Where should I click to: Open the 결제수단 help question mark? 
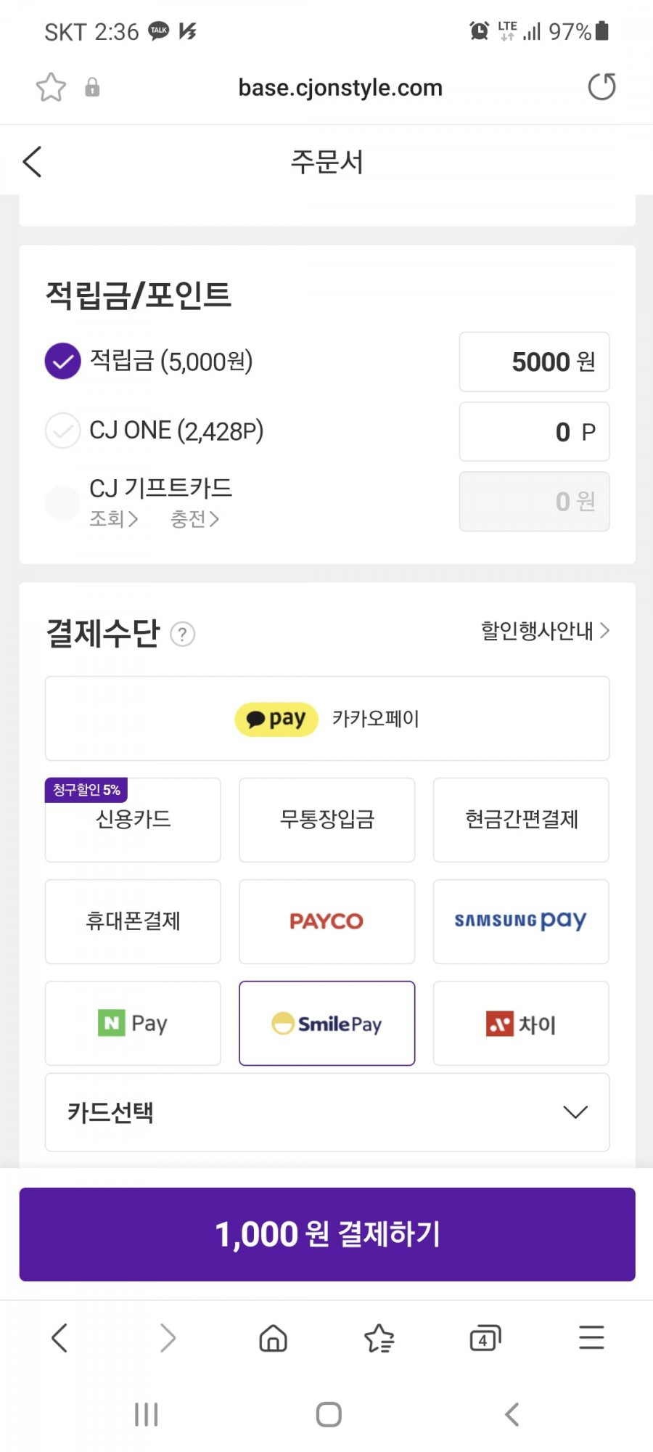[x=182, y=635]
